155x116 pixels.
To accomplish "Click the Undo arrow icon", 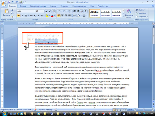I will pyautogui.click(x=12, y=2).
